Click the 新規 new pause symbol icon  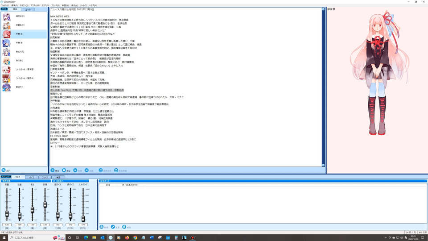coord(102,227)
